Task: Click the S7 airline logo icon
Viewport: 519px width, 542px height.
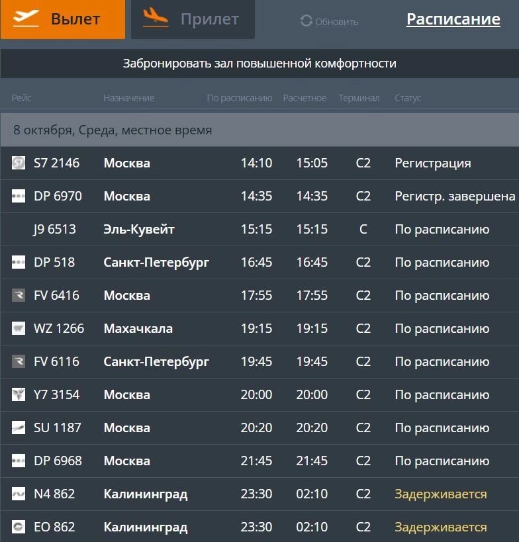Action: coord(19,163)
